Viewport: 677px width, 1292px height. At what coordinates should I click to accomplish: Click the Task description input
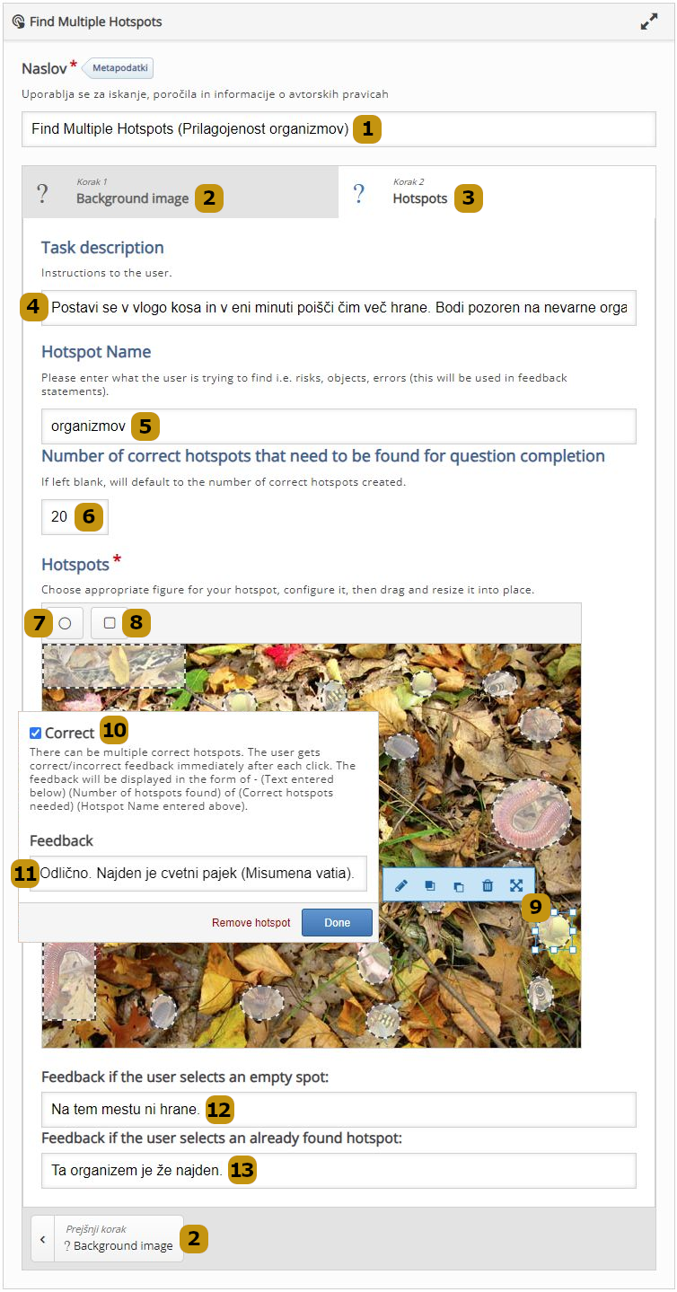[x=338, y=307]
